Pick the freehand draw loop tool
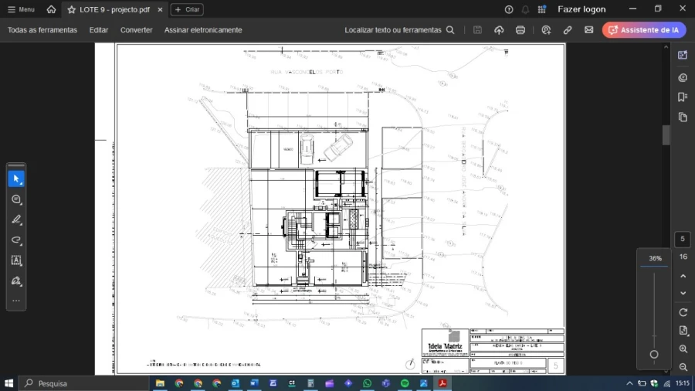Viewport: 695px width, 391px height. click(x=16, y=240)
